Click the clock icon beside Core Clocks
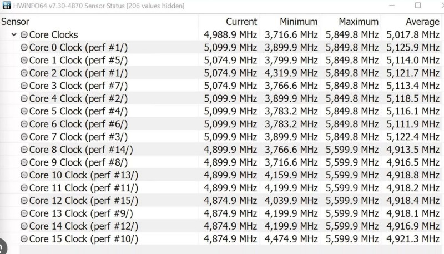444x254 pixels. click(24, 34)
